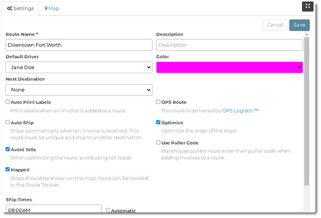Click the vertical scrollbar thumb
This screenshot has width=321, height=218.
pos(307,111)
